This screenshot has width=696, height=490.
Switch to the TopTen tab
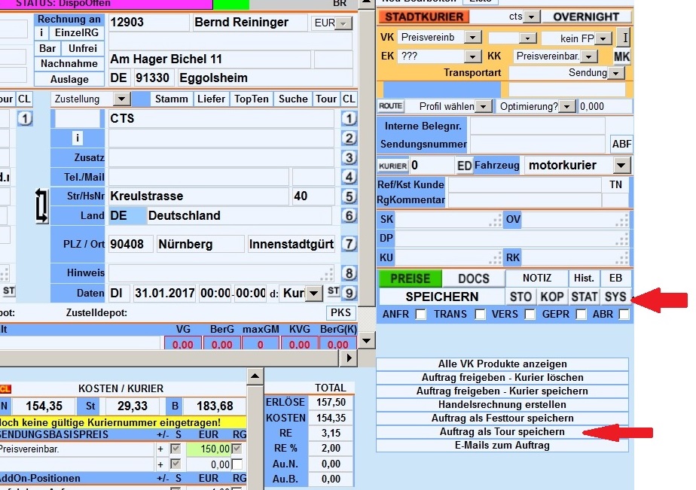click(252, 99)
